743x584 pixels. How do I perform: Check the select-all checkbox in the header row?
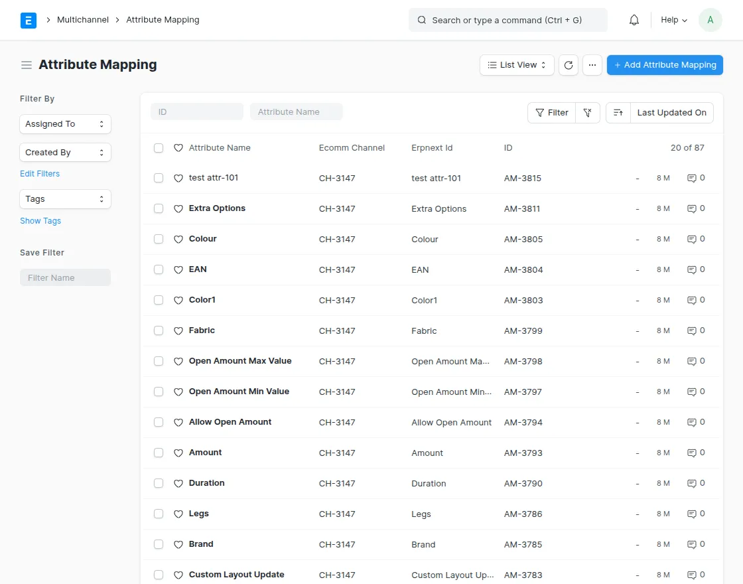pos(159,148)
